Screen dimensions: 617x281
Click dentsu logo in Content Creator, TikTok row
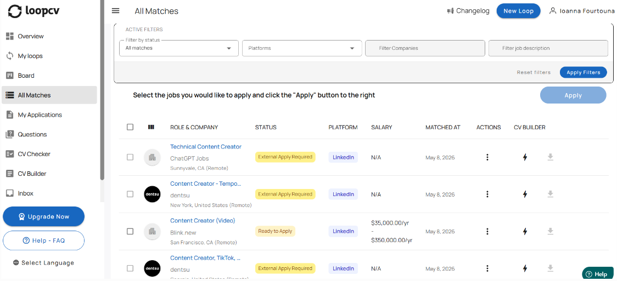tap(152, 268)
